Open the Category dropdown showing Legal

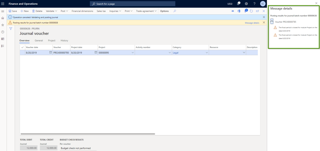coord(207,53)
